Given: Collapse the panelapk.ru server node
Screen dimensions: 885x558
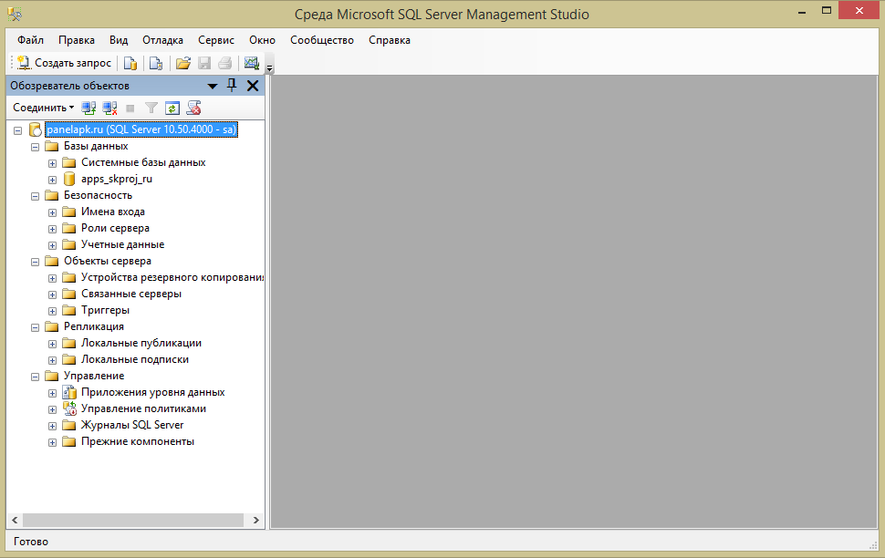Looking at the screenshot, I should 18,131.
